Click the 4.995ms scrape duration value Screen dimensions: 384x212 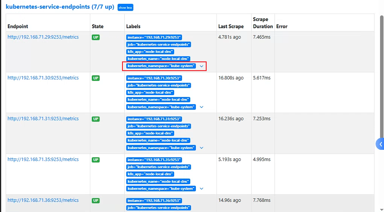pyautogui.click(x=262, y=159)
